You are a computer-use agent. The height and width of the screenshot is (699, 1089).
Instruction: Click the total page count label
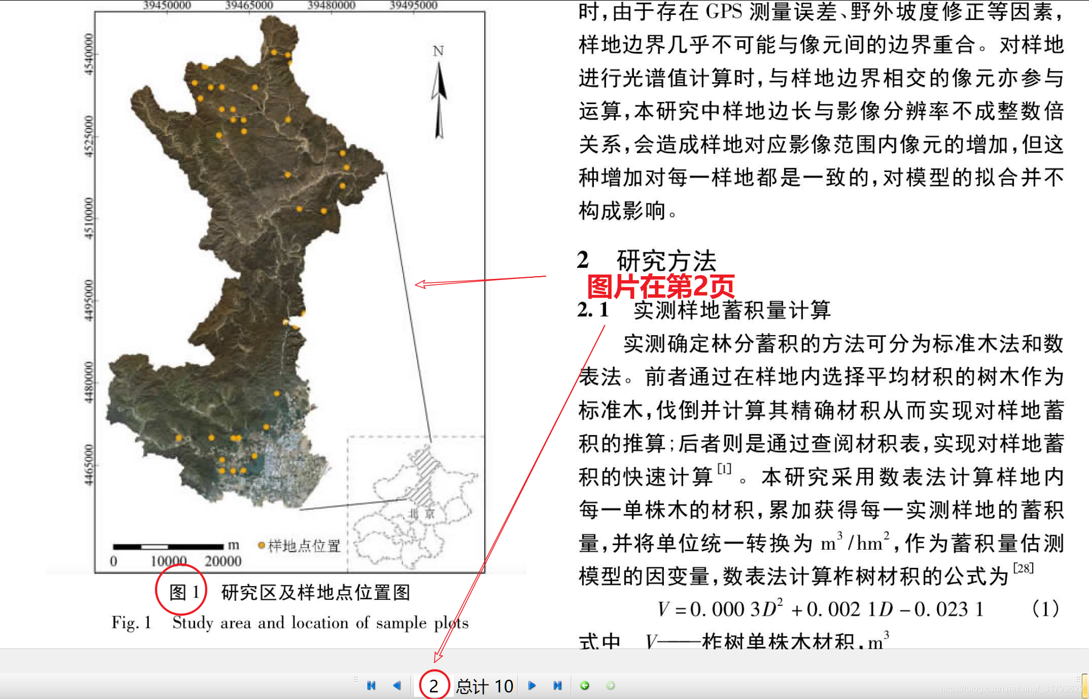click(x=485, y=686)
